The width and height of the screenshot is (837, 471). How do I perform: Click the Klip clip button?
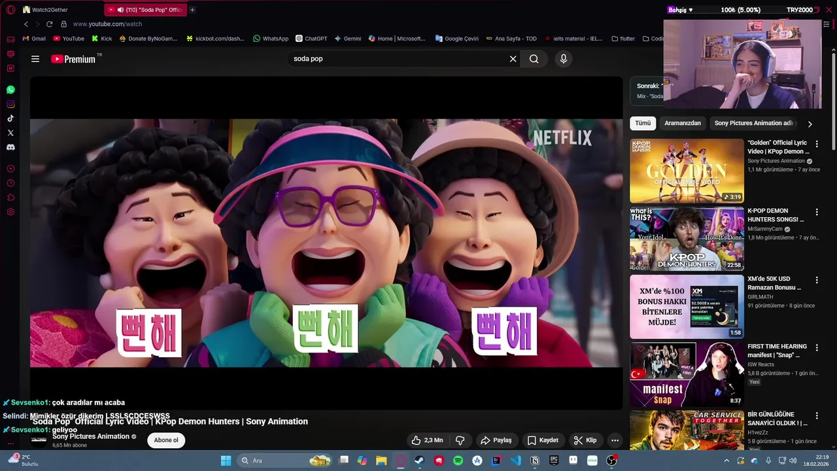pos(585,440)
